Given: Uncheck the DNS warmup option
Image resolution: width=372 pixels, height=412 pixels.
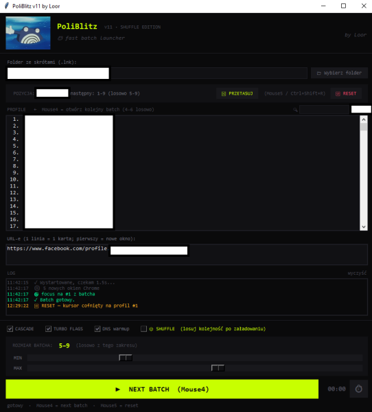Looking at the screenshot, I should (97, 329).
